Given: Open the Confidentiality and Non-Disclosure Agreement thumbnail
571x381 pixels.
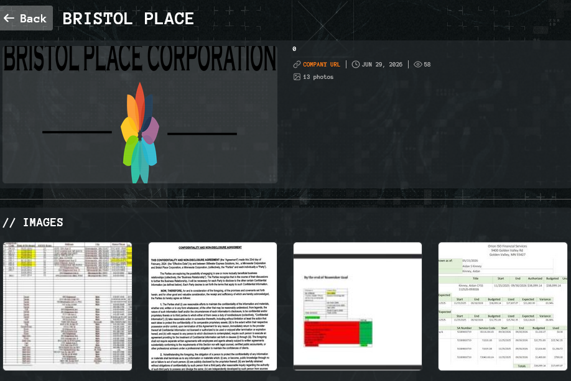Looking at the screenshot, I should point(213,306).
